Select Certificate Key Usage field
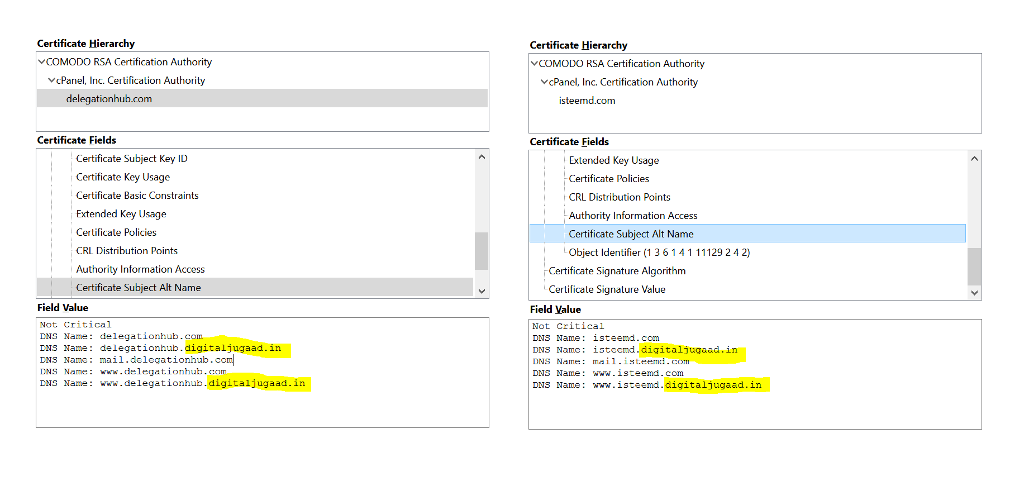The height and width of the screenshot is (481, 1029). (x=123, y=177)
